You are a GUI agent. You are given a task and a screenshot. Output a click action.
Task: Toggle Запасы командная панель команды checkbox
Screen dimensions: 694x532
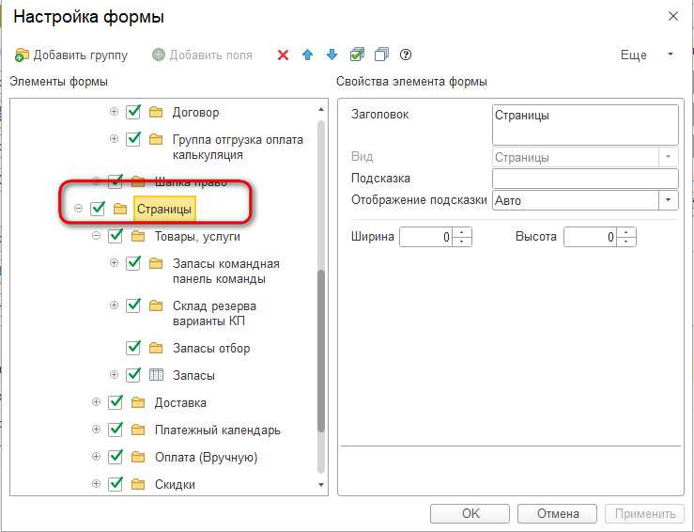[133, 263]
